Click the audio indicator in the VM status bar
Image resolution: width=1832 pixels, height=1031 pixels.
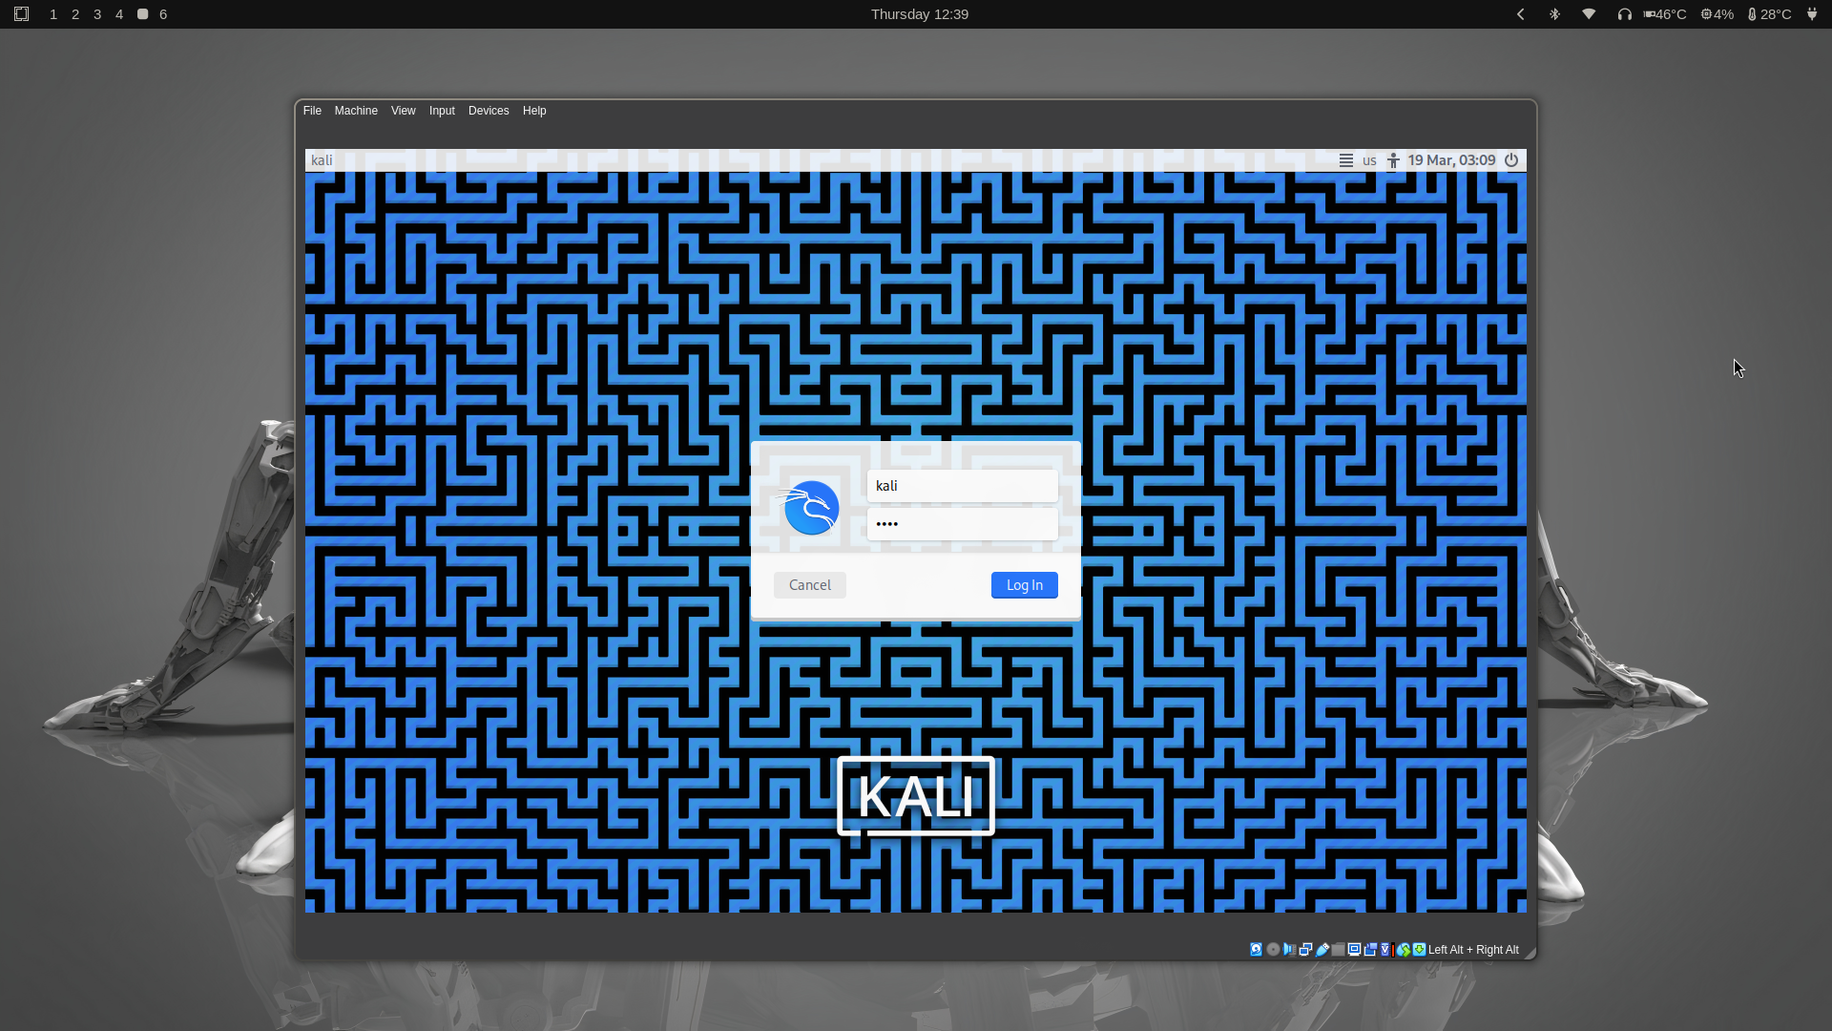[x=1290, y=949]
